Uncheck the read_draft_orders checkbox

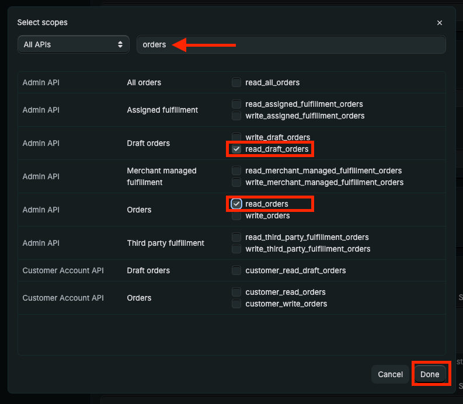click(x=236, y=149)
